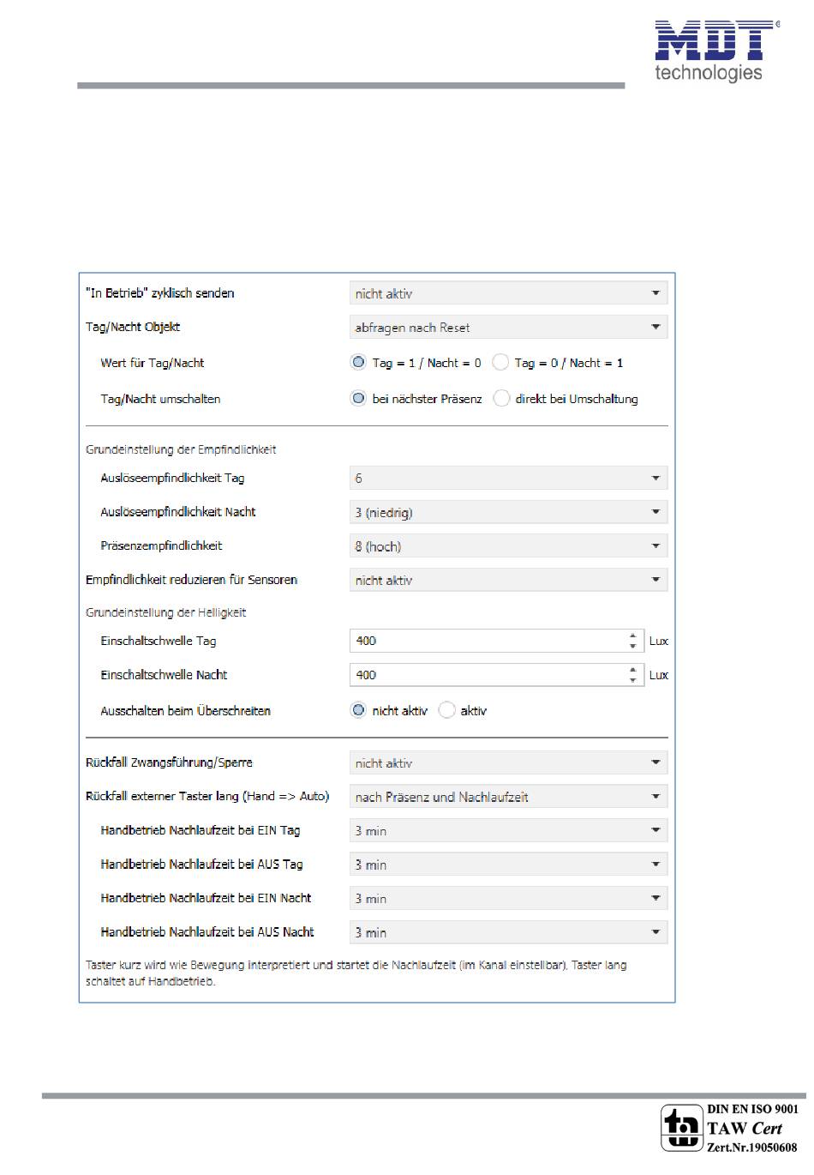Increase Einschaltschwelle Tag with up arrow
Image resolution: width=814 pixels, height=1175 pixels.
pos(633,636)
